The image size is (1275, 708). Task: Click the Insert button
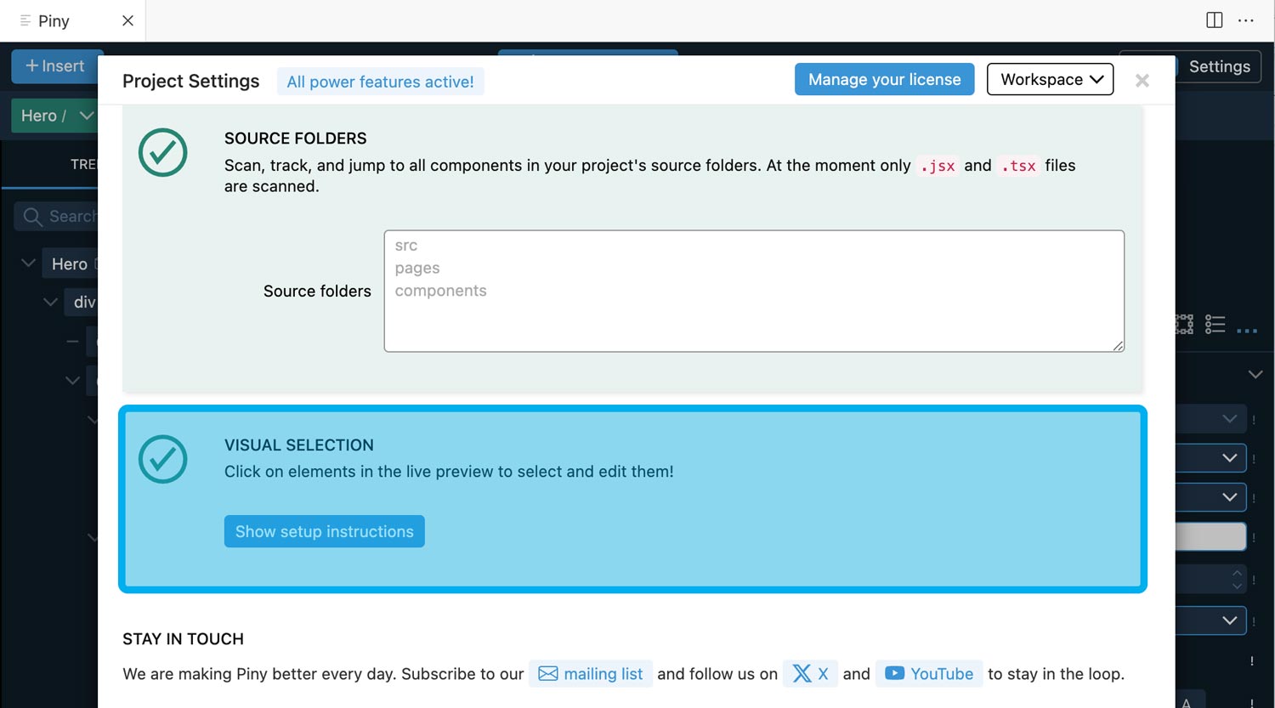point(56,66)
